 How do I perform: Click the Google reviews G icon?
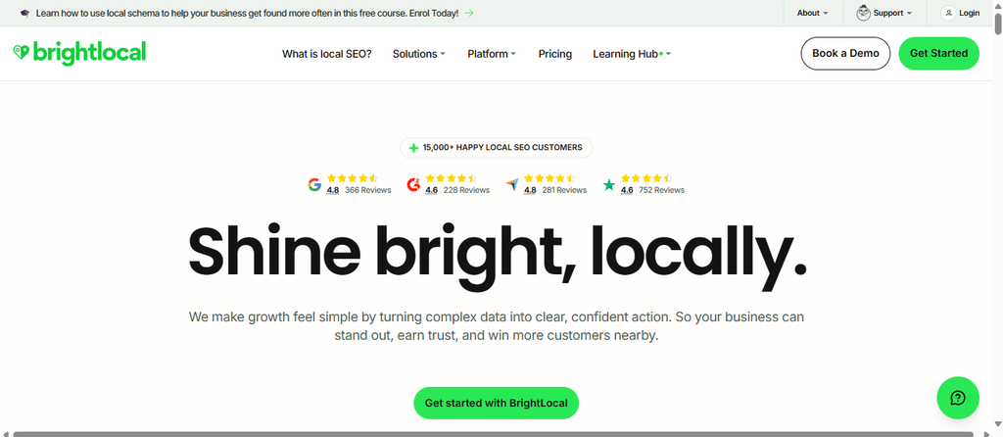click(314, 185)
